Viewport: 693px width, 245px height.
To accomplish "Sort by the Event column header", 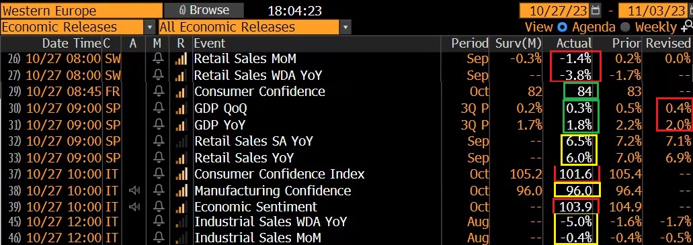I will 210,43.
